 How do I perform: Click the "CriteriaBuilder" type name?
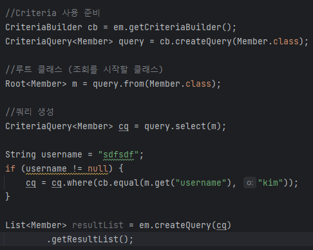pos(44,28)
